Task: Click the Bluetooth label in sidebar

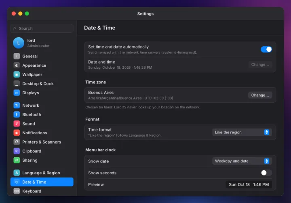Action: coord(32,114)
